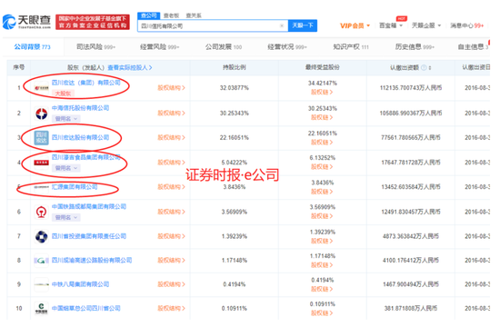Select the 1.39239% shareholding ratio cell

235,236
